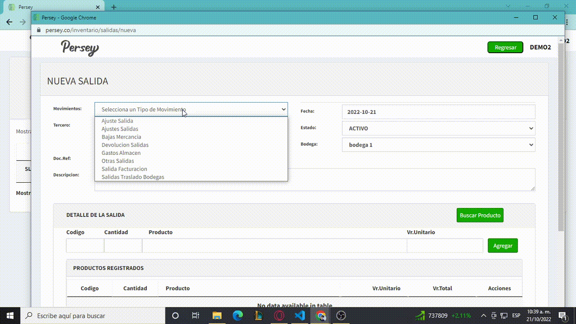
Task: Select "Gastos Almacen" in the dropdown list
Action: tap(121, 153)
